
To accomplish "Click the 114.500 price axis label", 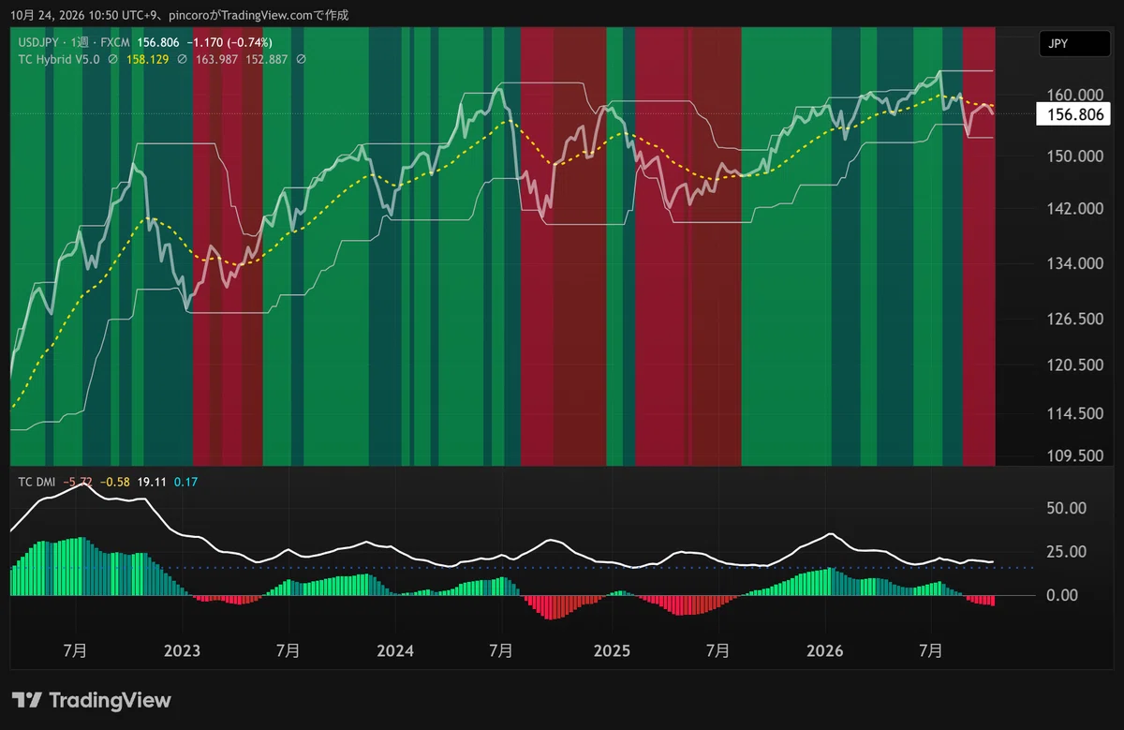I will 1074,413.
